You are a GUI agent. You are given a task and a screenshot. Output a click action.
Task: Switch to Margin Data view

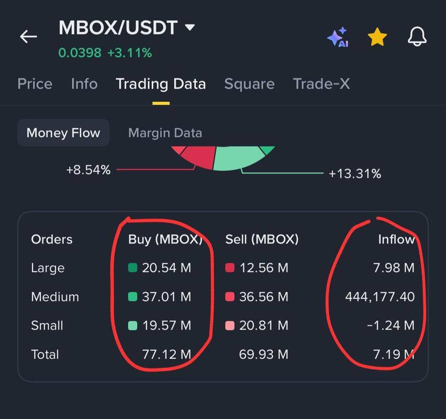[x=165, y=133]
